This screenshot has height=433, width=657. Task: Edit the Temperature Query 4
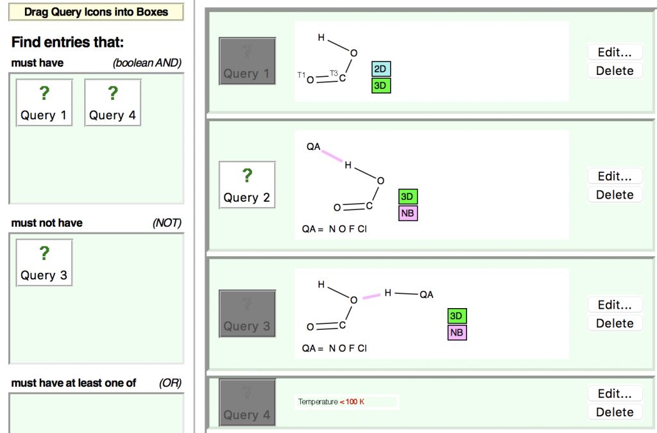[615, 393]
